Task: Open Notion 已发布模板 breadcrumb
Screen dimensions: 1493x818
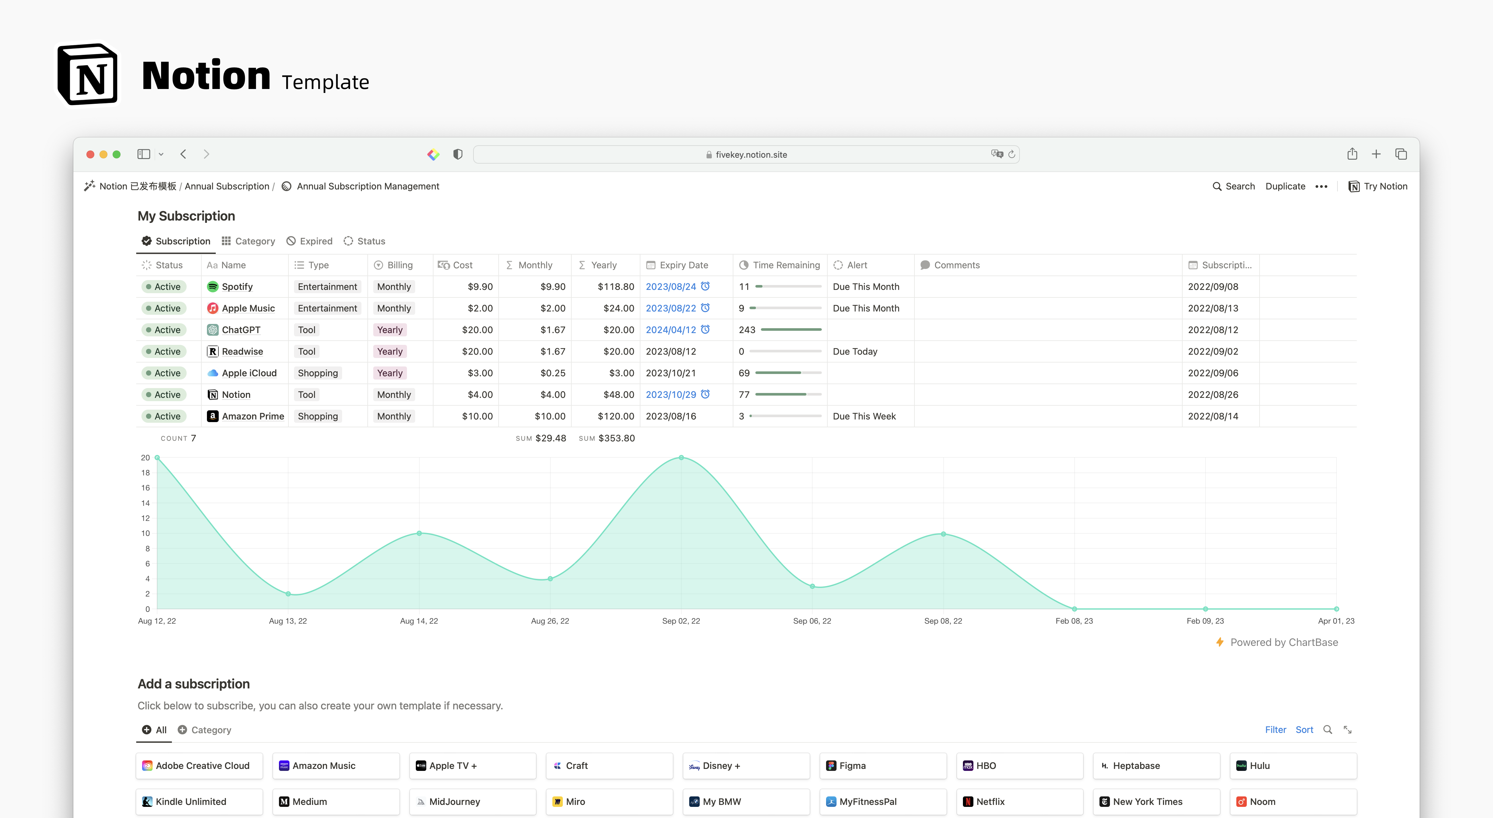Action: (x=130, y=186)
